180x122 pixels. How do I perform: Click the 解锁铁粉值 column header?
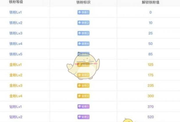pyautogui.click(x=151, y=2)
